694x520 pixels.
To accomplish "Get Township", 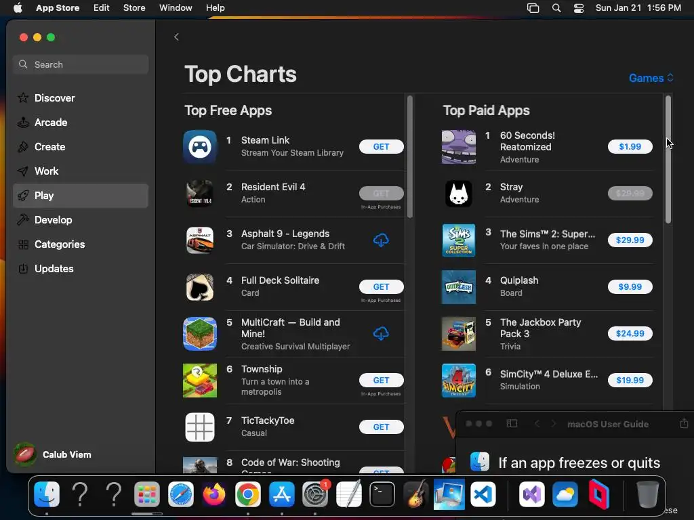I will pyautogui.click(x=381, y=381).
